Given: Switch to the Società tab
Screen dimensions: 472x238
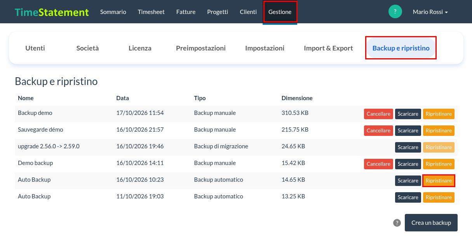Looking at the screenshot, I should click(x=88, y=48).
